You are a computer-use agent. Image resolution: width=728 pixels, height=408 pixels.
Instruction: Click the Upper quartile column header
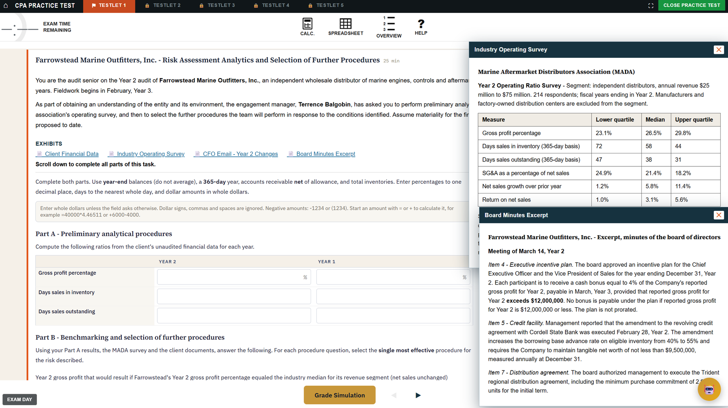click(x=694, y=120)
